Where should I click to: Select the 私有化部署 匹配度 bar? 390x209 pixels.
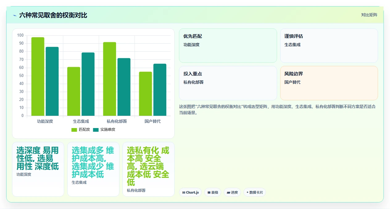(x=110, y=79)
